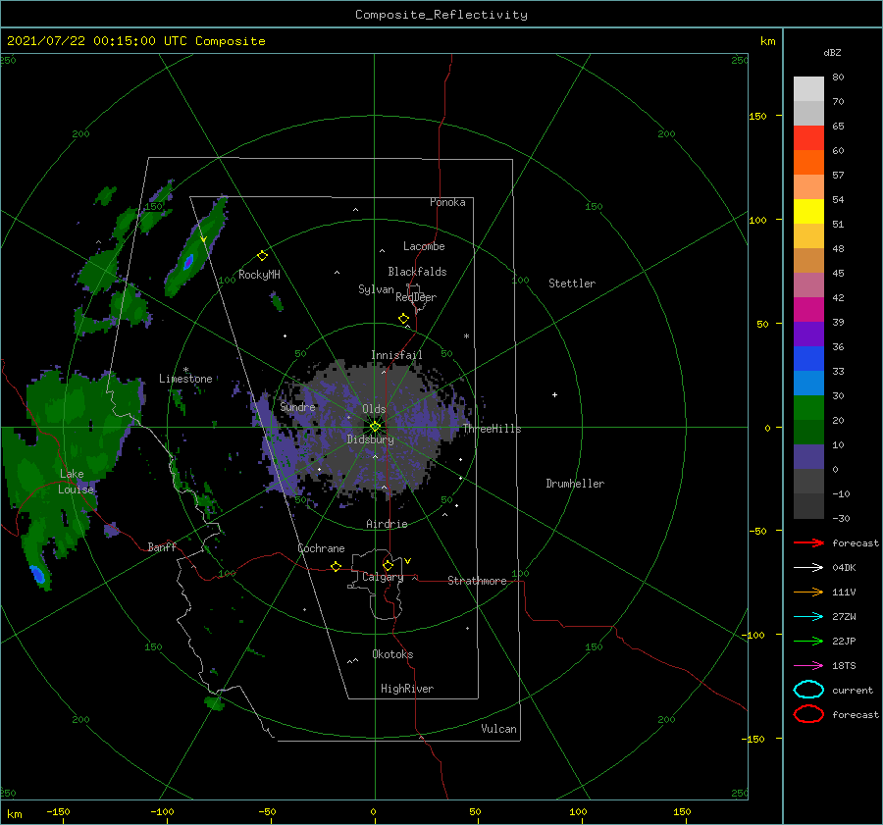Click the red forecast arrow in legend
This screenshot has width=883, height=825.
[808, 542]
